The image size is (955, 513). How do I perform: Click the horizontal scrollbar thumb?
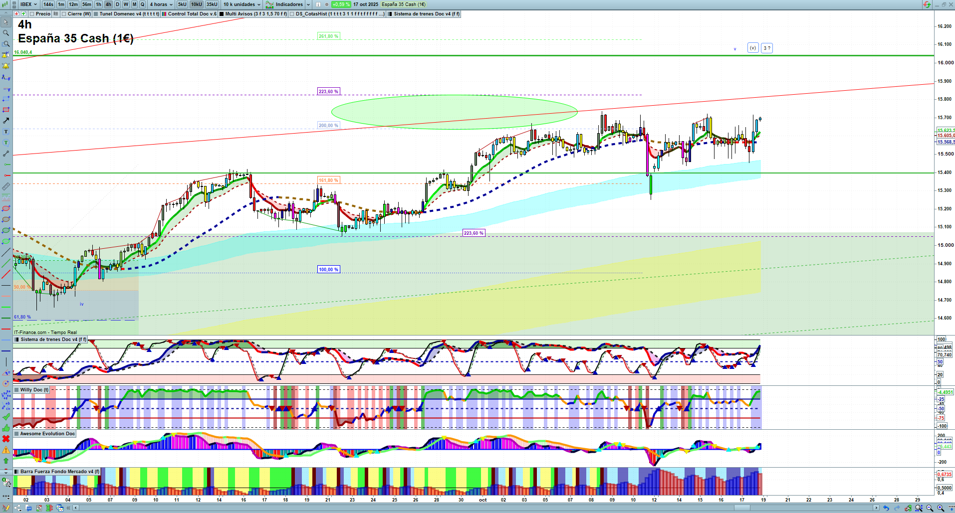point(742,508)
